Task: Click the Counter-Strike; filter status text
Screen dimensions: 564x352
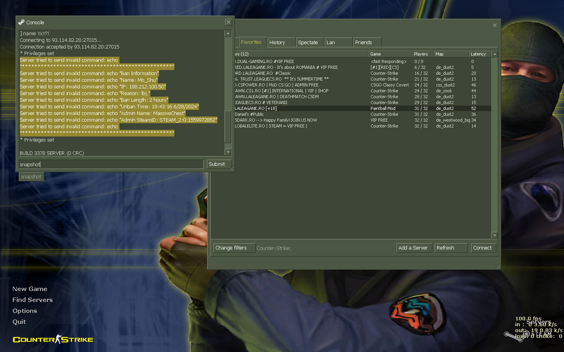Action: 274,248
